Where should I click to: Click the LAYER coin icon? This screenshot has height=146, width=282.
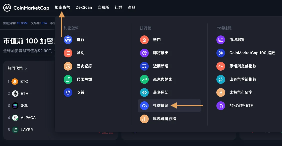point(15,130)
